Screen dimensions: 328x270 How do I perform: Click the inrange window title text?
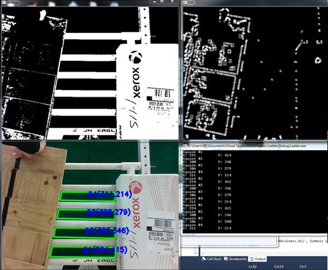click(13, 3)
